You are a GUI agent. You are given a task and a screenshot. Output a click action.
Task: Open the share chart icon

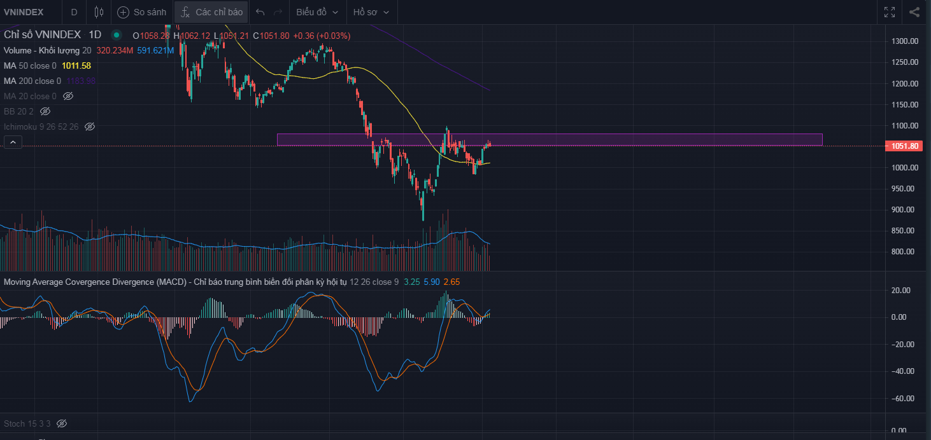click(914, 12)
